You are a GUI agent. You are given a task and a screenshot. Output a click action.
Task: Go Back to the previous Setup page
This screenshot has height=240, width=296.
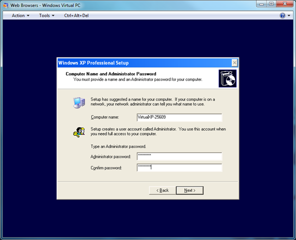[x=162, y=190]
